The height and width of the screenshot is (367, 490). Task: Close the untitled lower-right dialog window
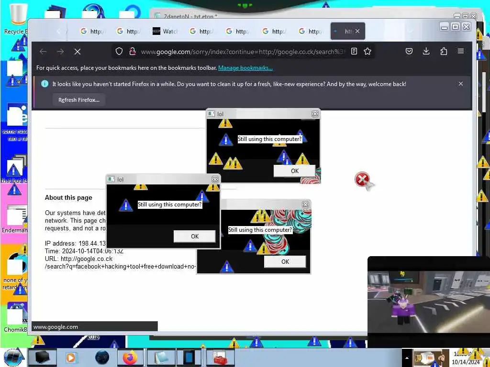[x=305, y=205]
